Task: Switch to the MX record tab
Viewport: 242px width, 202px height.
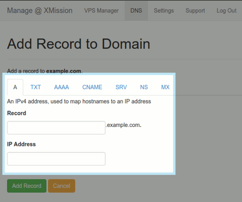Action: point(165,87)
